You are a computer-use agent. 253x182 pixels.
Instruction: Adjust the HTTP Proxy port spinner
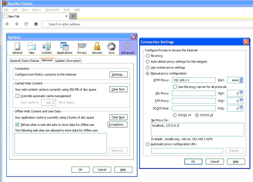click(241, 80)
